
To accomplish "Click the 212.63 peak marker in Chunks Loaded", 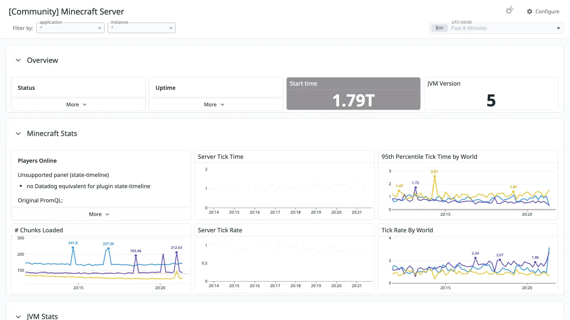I will (x=177, y=252).
